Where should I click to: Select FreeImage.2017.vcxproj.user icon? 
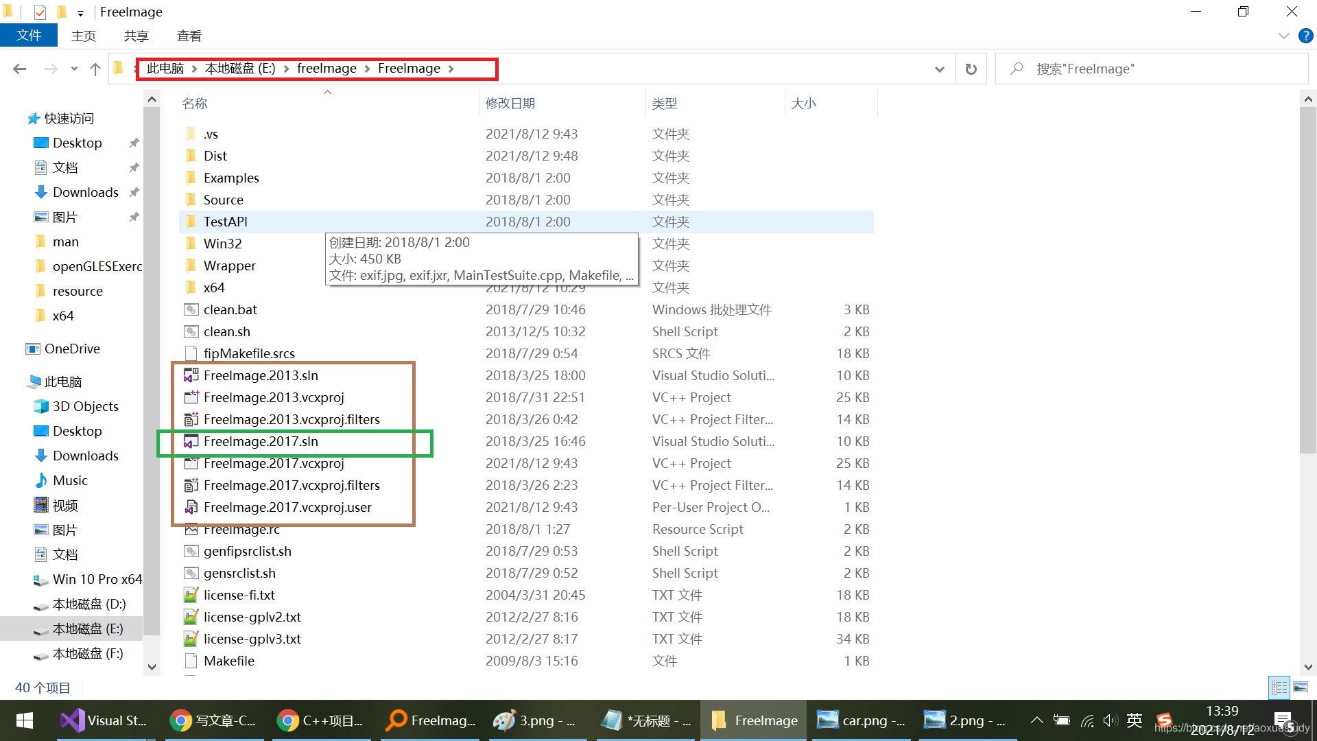click(x=191, y=507)
